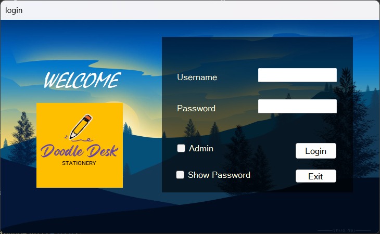Image resolution: width=380 pixels, height=234 pixels.
Task: Click the Shiro Naj watermark
Action: pyautogui.click(x=344, y=230)
